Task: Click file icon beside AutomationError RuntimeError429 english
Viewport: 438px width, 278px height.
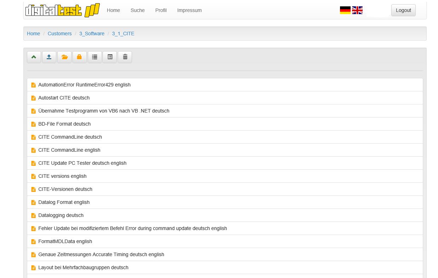Action: pos(34,85)
